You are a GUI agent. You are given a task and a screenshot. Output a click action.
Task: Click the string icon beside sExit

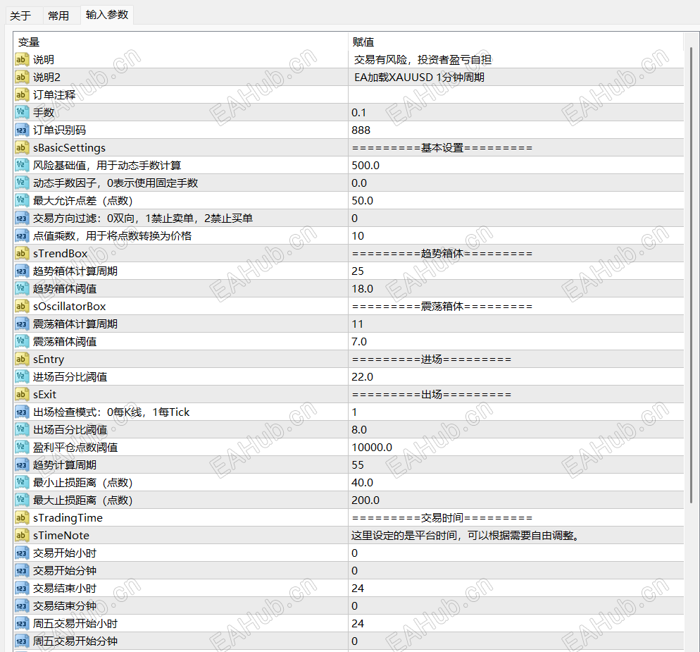tap(21, 395)
